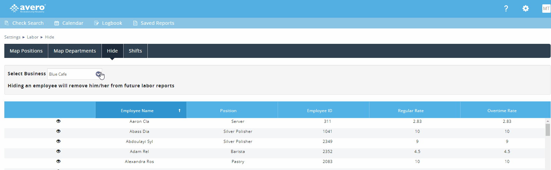
Task: Click the Settings breadcrumb link
Action: (x=12, y=37)
